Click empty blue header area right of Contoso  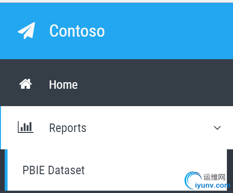pyautogui.click(x=168, y=31)
